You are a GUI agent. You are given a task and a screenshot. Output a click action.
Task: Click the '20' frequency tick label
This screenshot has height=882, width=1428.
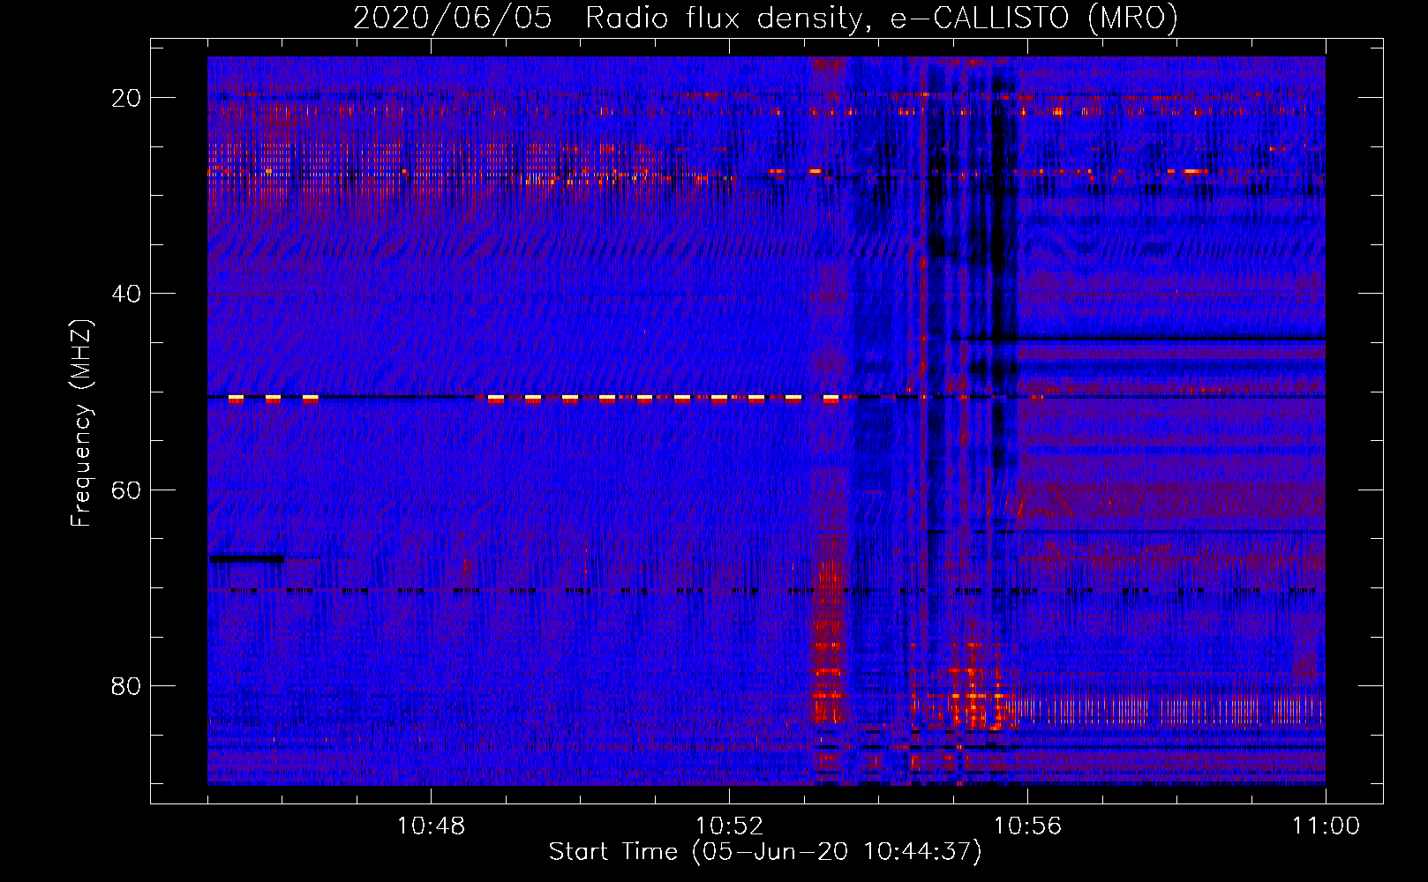(x=126, y=98)
